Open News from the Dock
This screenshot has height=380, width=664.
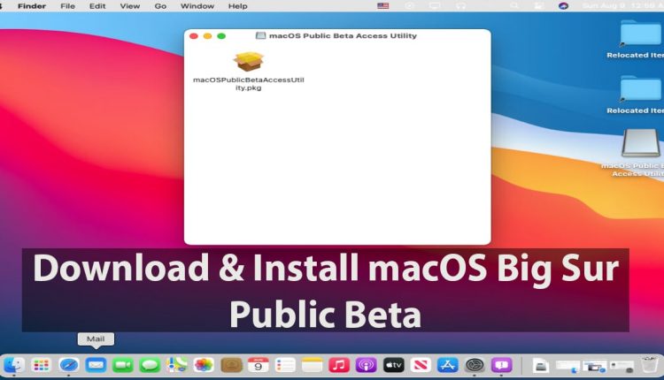tap(421, 365)
